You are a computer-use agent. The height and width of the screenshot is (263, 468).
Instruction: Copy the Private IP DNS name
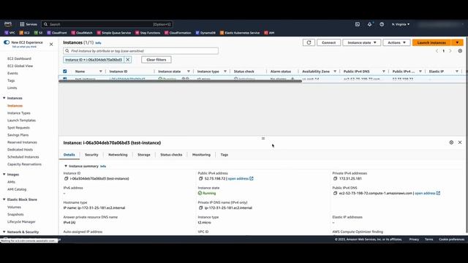point(200,207)
